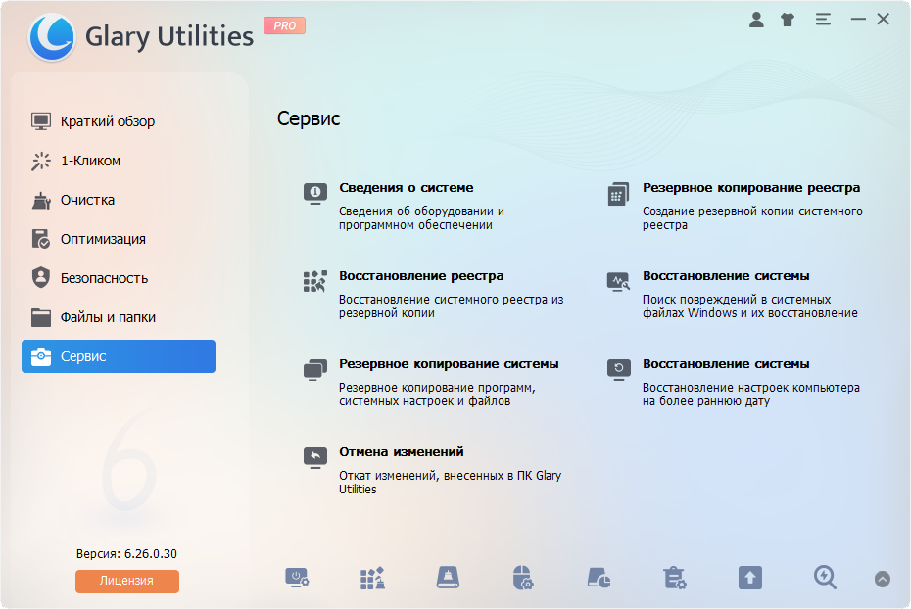
Task: Click the mouse-with-gear context menu icon
Action: (523, 579)
